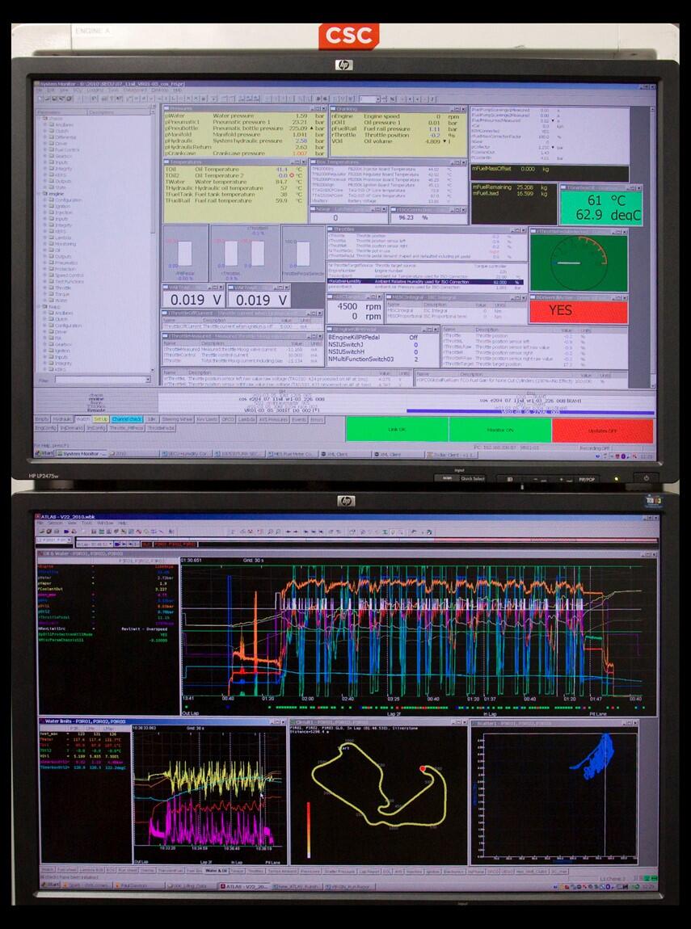This screenshot has height=929, width=691.
Task: Click the blue scatter plot cluster
Action: [x=594, y=756]
